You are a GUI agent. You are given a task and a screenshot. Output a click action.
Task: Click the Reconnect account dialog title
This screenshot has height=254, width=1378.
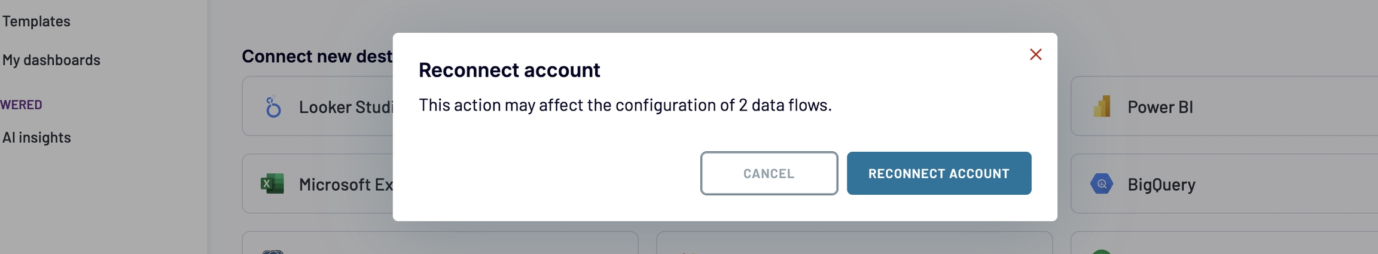[x=509, y=70]
